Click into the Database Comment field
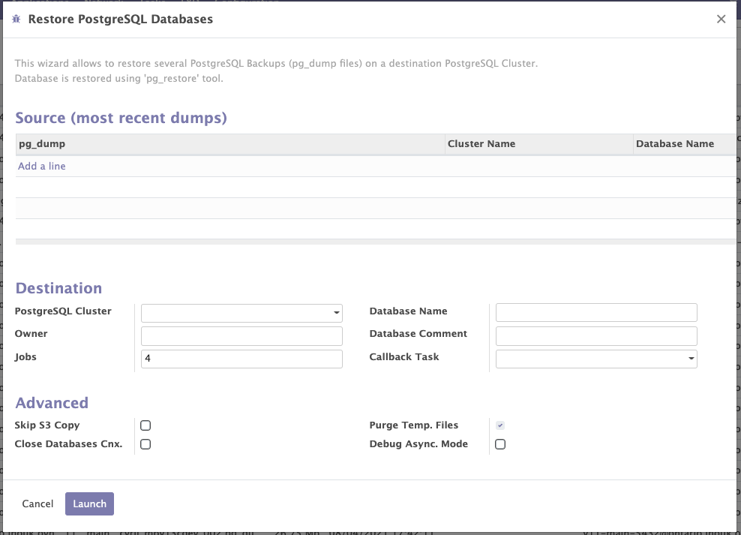Image resolution: width=741 pixels, height=535 pixels. point(596,336)
